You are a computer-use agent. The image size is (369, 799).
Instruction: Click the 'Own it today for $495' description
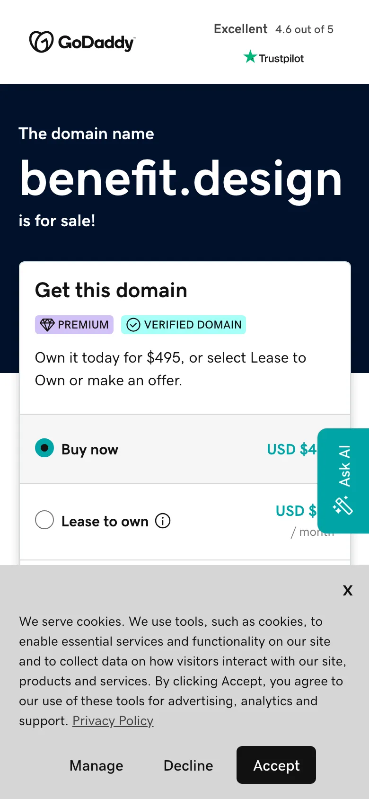(170, 369)
